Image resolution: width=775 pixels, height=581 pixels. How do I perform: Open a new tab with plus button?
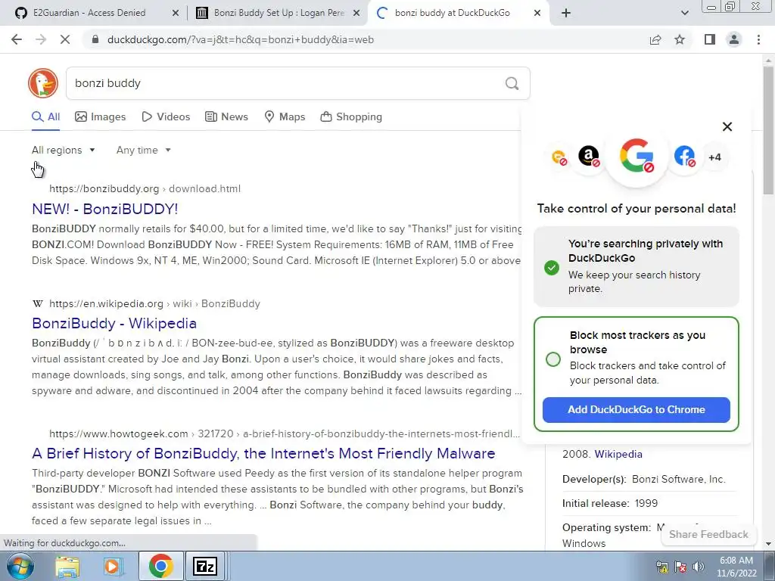click(x=566, y=13)
